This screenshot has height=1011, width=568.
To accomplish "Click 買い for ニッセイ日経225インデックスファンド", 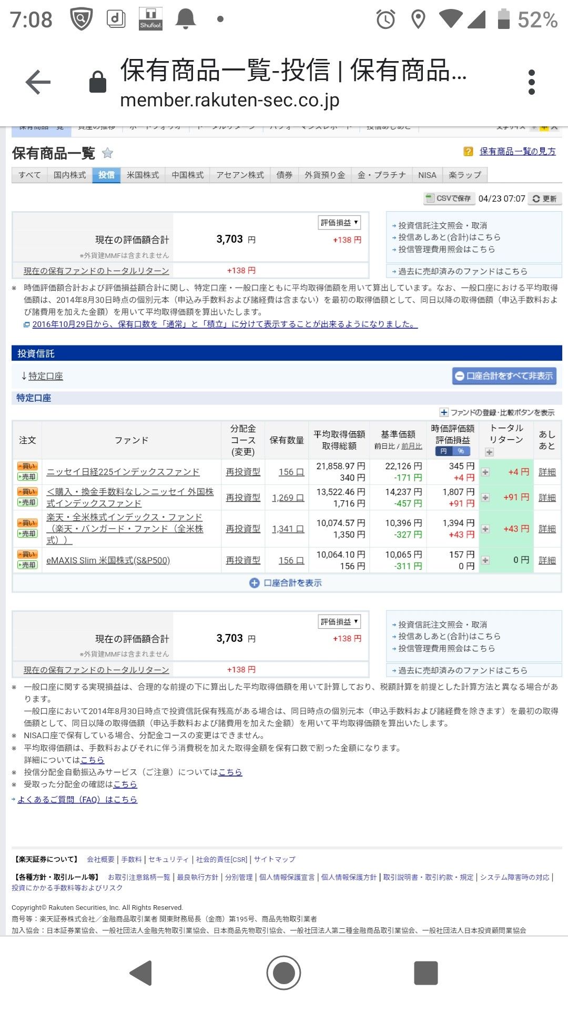I will tap(27, 466).
